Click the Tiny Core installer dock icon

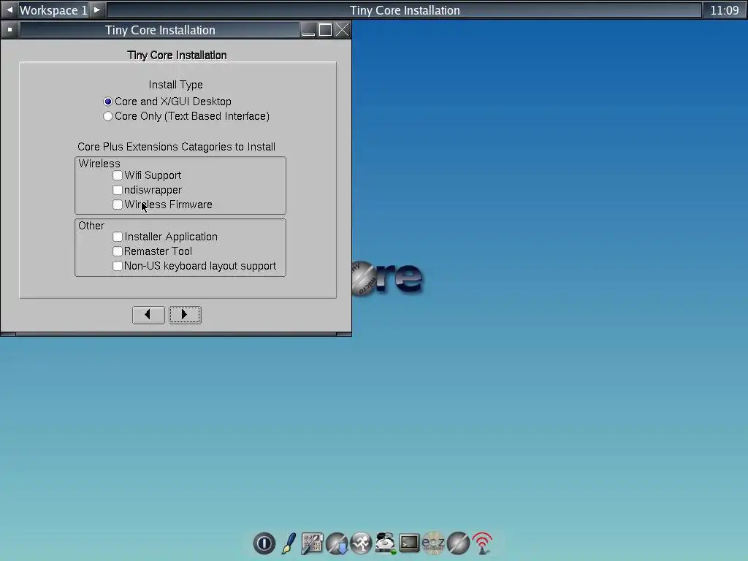[458, 543]
